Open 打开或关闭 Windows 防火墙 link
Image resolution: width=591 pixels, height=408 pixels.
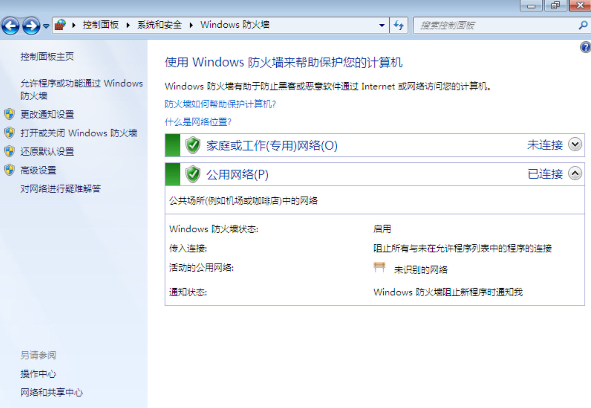pos(79,133)
